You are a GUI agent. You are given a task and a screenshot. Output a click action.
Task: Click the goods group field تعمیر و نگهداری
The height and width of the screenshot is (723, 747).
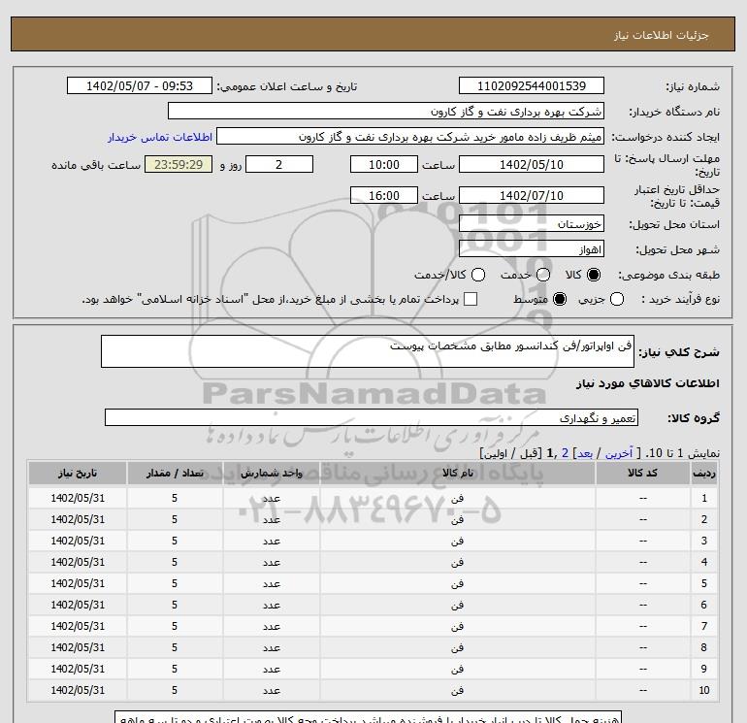(372, 417)
